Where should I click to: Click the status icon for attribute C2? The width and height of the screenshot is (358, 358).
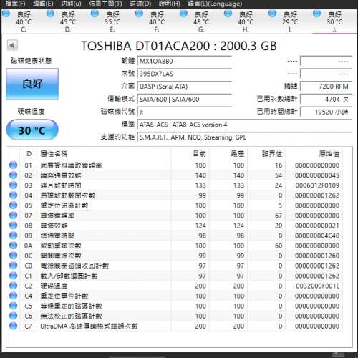(x=13, y=286)
